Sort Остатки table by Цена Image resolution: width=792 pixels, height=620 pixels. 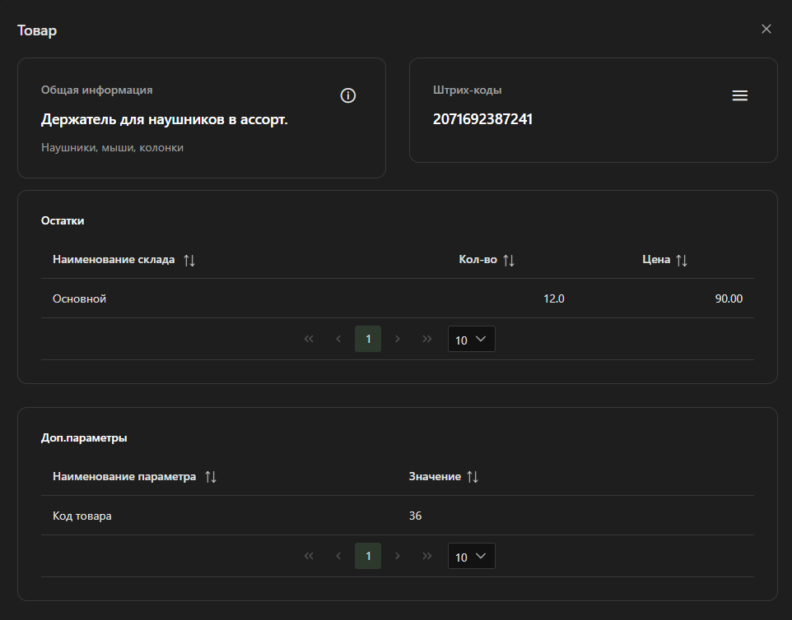[682, 260]
